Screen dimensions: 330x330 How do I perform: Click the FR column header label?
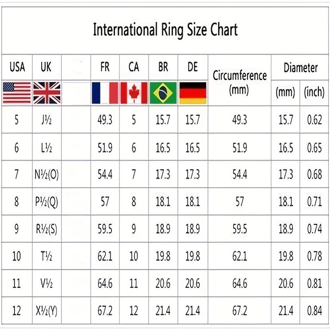coord(105,67)
